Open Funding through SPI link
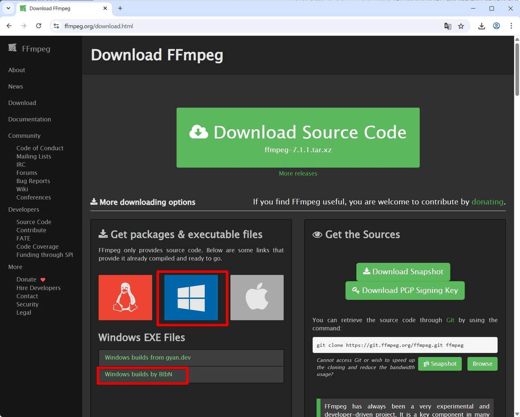The height and width of the screenshot is (417, 520). 45,255
